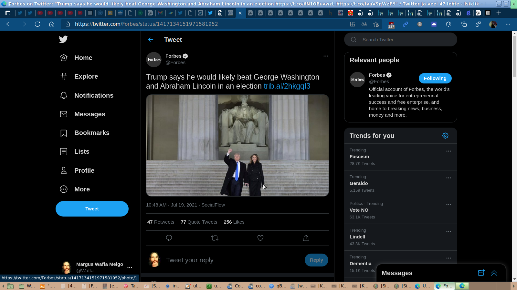Open options for the Lindell trend
Image resolution: width=517 pixels, height=290 pixels.
point(448,231)
